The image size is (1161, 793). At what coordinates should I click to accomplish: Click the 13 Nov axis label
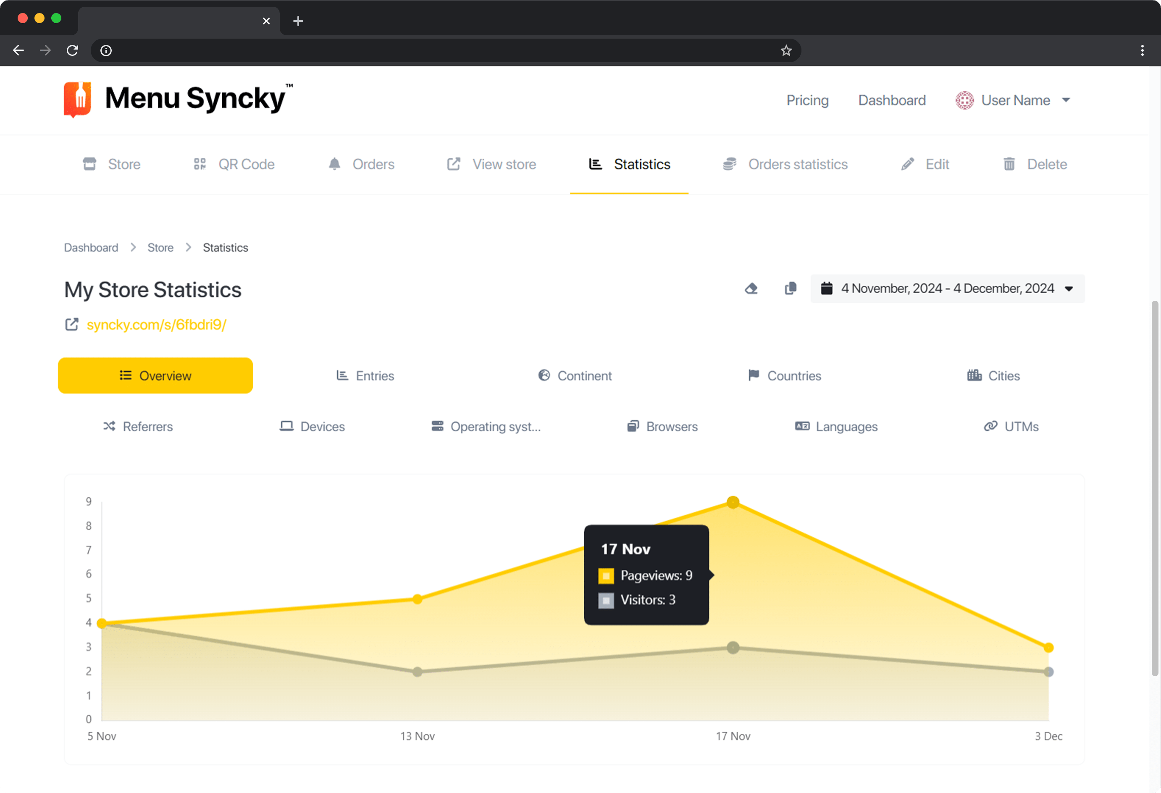click(418, 736)
